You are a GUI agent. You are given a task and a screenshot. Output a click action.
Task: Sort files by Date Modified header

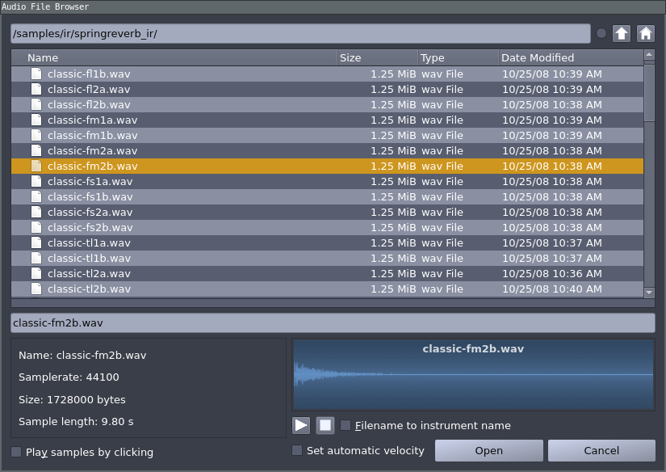point(569,57)
